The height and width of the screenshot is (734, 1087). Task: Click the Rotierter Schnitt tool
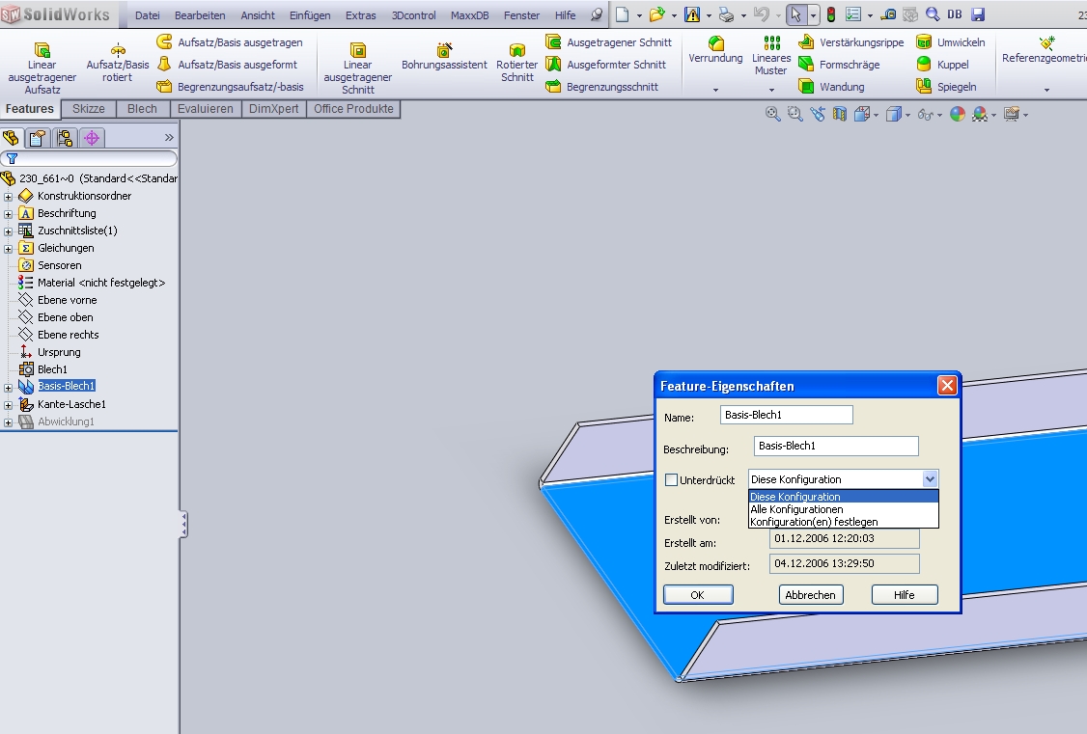pos(517,63)
